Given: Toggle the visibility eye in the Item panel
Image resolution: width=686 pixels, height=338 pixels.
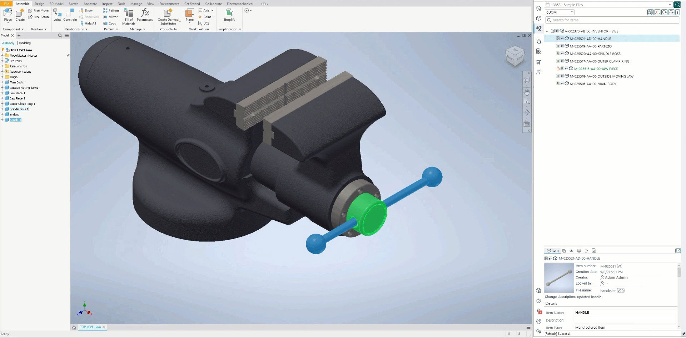Looking at the screenshot, I should click(572, 251).
